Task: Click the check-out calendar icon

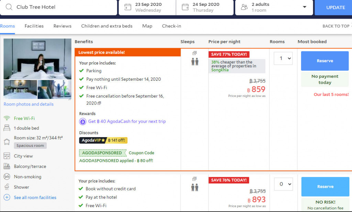Action: point(185,7)
